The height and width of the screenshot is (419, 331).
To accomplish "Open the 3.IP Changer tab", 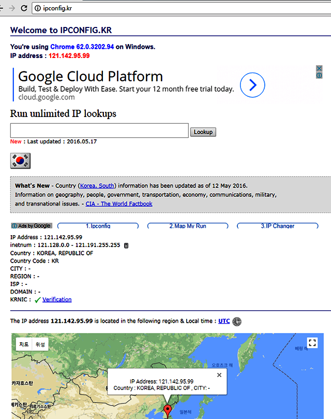I will [277, 226].
